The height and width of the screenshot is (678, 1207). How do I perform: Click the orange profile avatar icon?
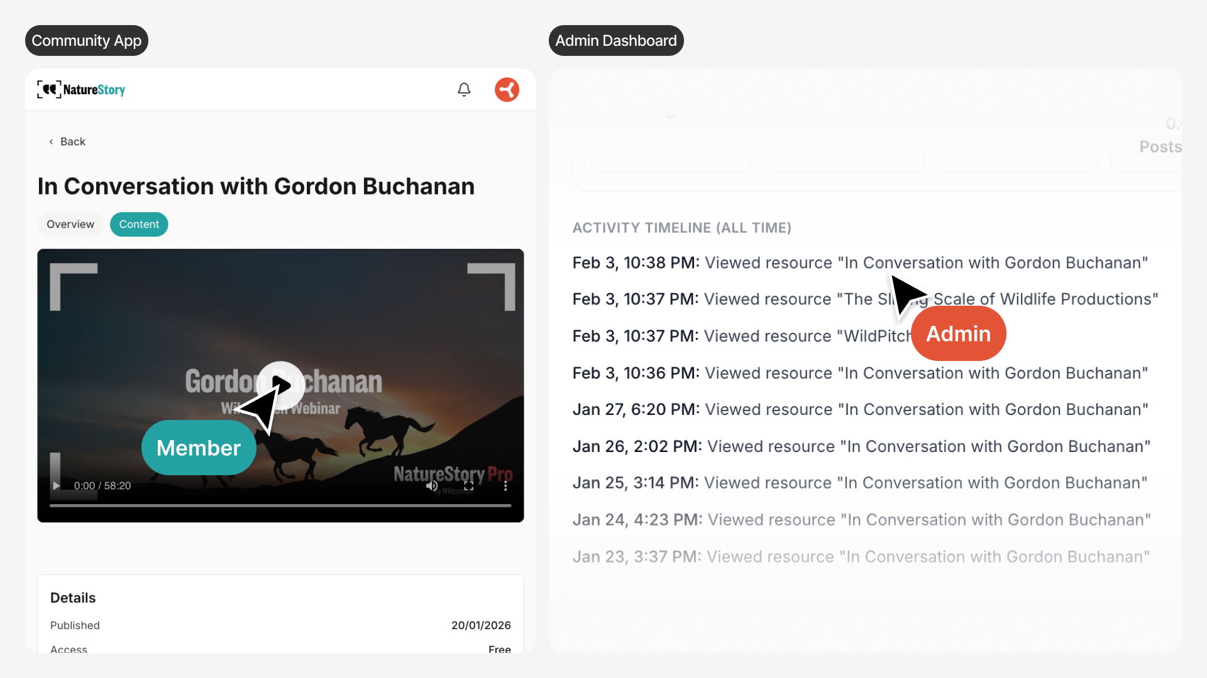click(x=507, y=90)
